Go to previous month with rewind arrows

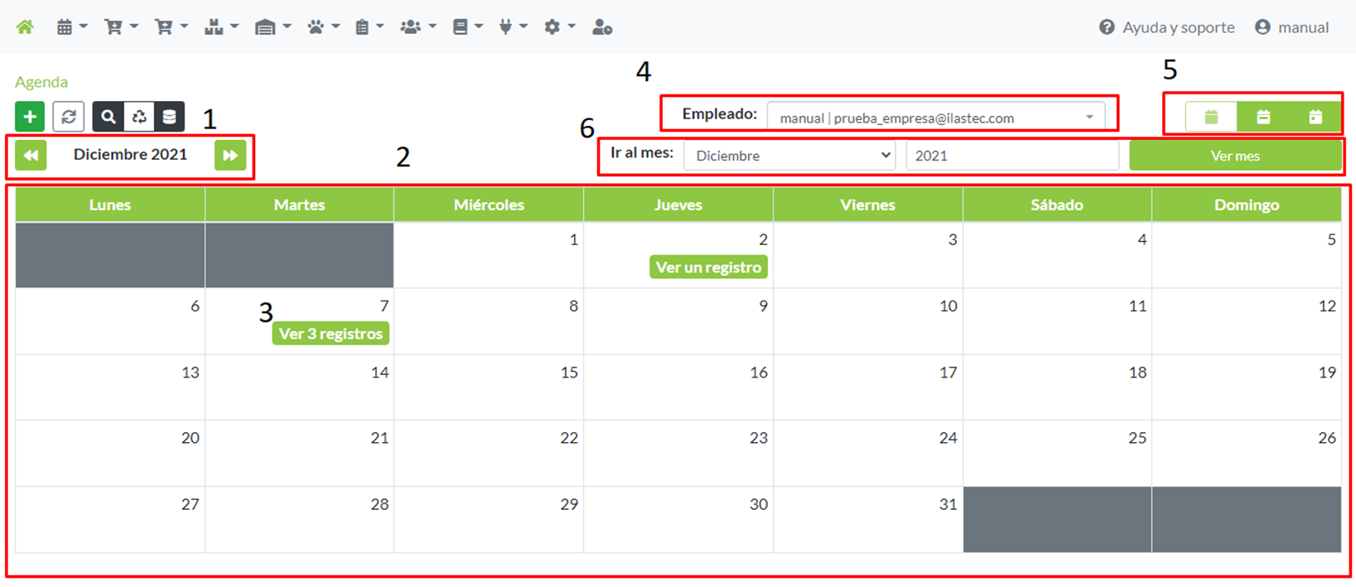pos(31,155)
